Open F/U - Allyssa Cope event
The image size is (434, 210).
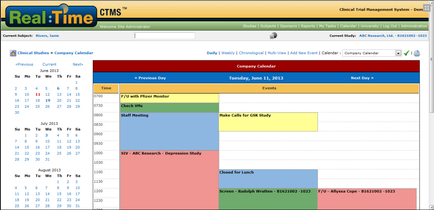tap(367, 199)
